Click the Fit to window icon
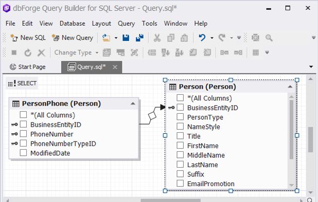The image size is (318, 202). tap(134, 53)
